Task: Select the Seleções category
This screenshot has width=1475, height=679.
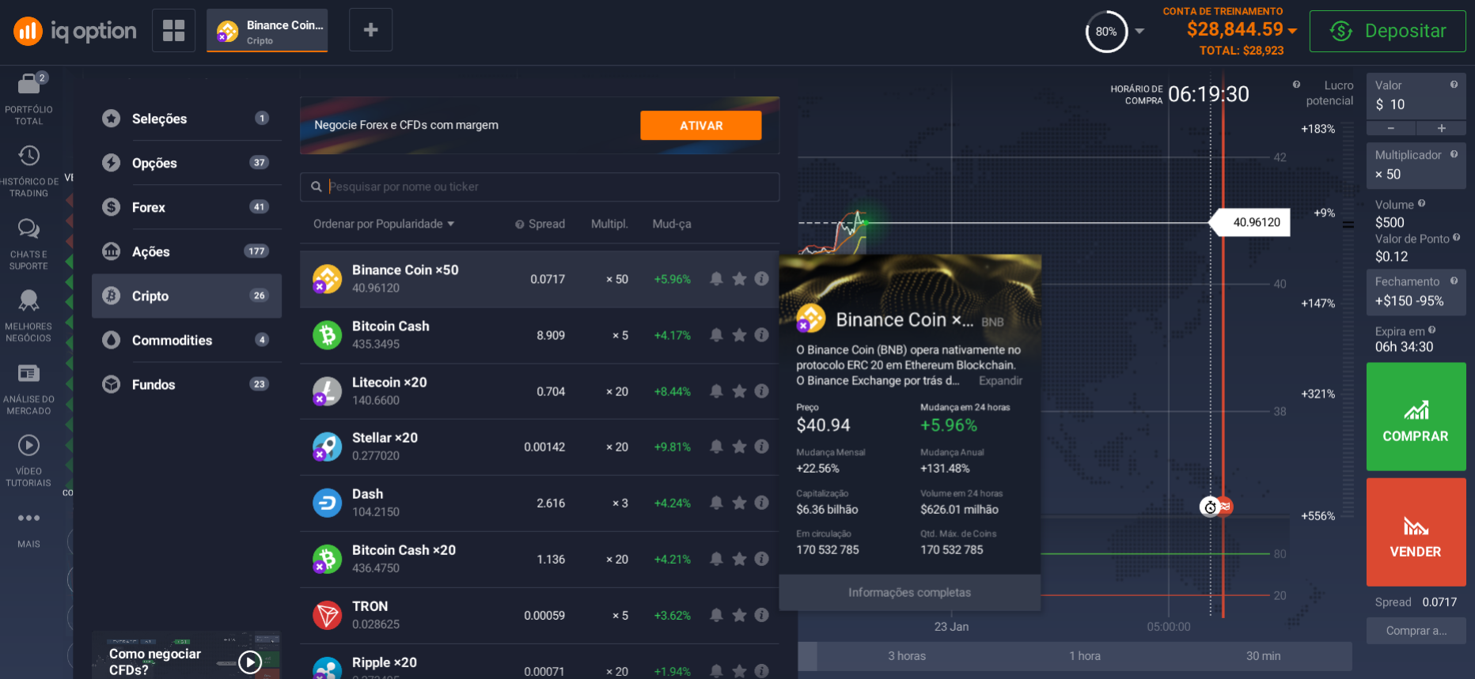Action: pyautogui.click(x=187, y=119)
